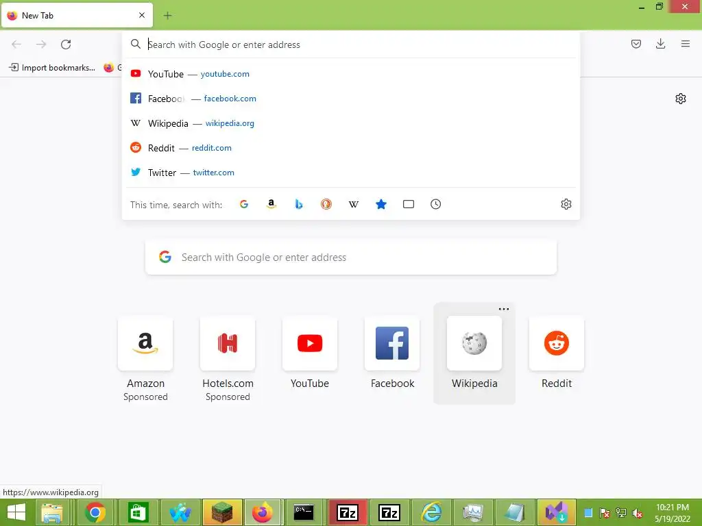
Task: Search history with the clock icon
Action: (435, 204)
